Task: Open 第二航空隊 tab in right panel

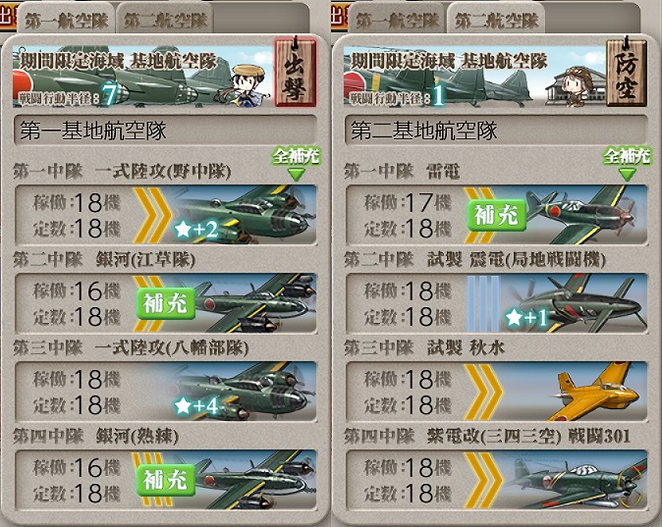Action: [497, 20]
